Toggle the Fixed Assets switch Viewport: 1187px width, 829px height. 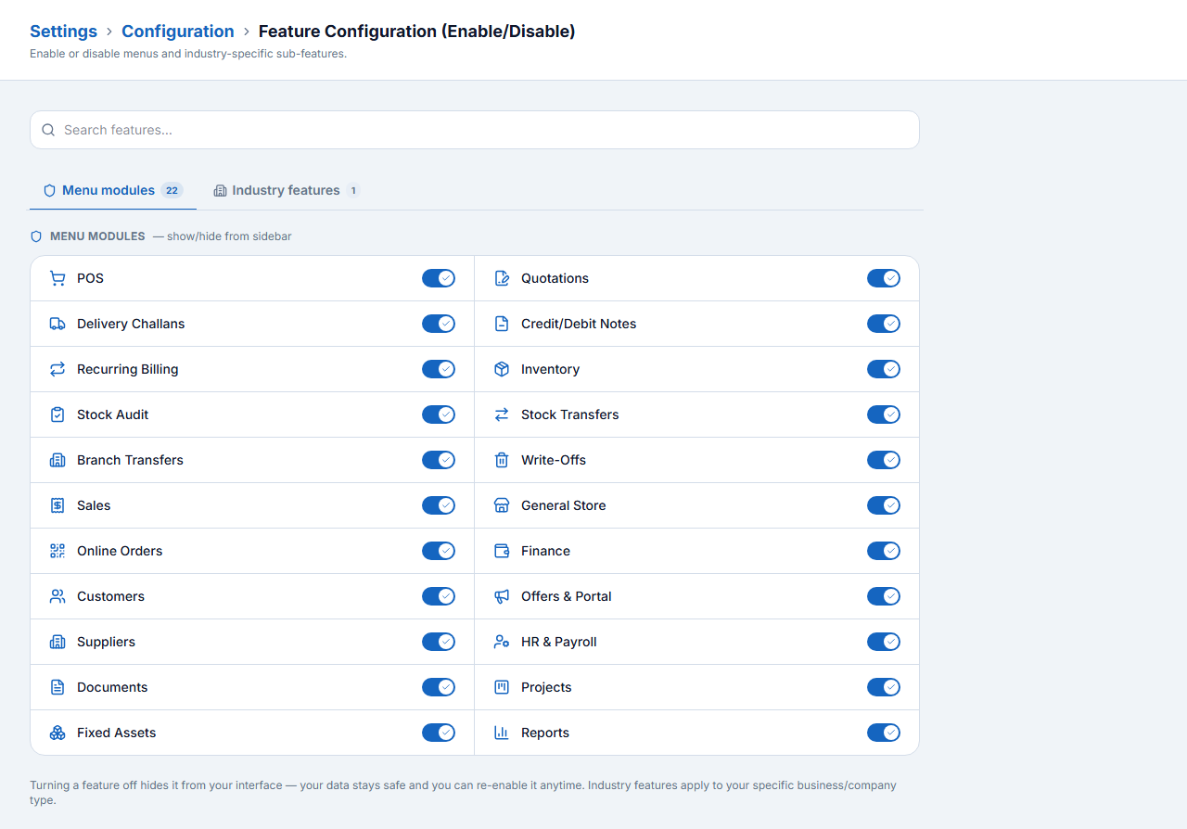point(439,733)
